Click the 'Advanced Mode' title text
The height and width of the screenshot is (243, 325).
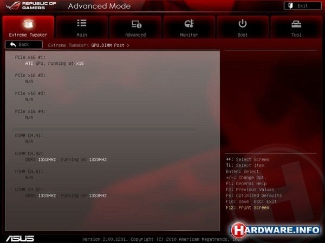coord(99,6)
